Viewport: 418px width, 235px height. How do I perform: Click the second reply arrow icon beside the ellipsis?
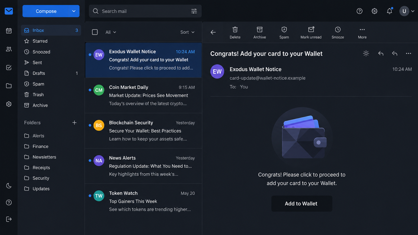point(395,53)
